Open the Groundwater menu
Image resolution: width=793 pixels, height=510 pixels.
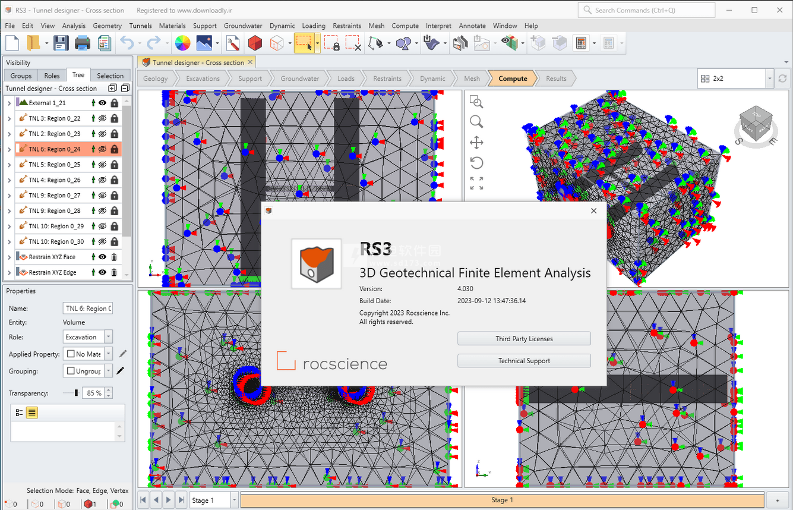243,26
